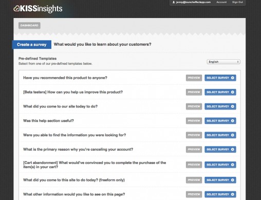Go to the Dashboard button
Viewport: 261px width, 200px height.
click(29, 25)
